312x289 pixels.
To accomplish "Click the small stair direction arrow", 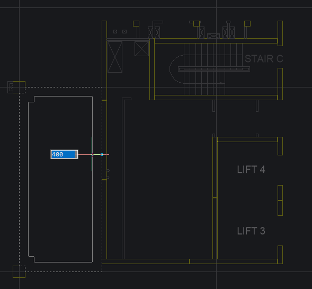I will [x=222, y=83].
